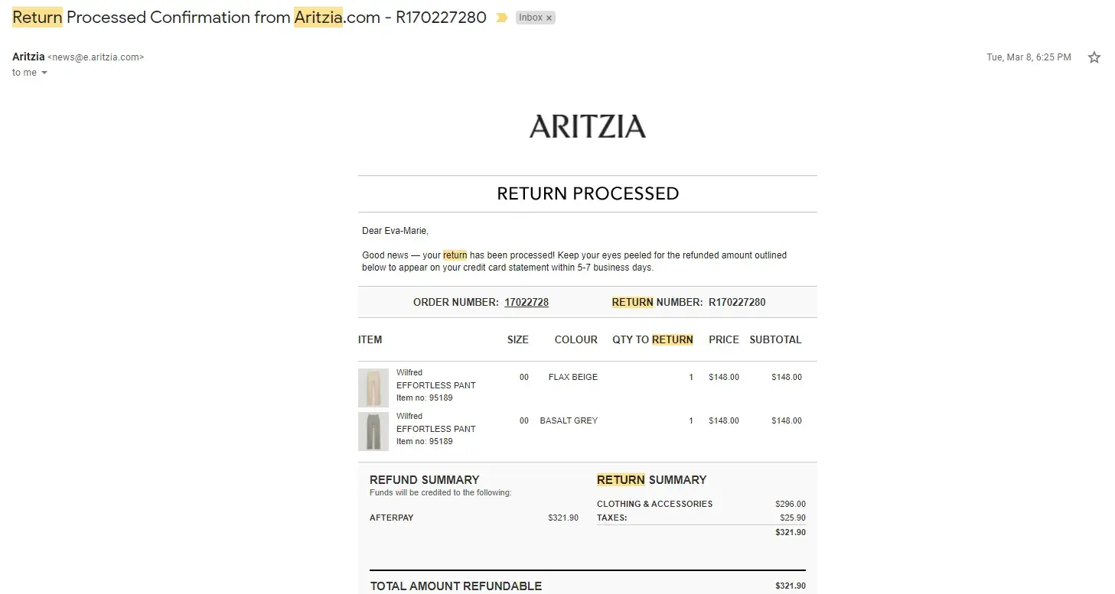1115x594 pixels.
Task: Click the Total Amount Refundable label
Action: coord(455,586)
